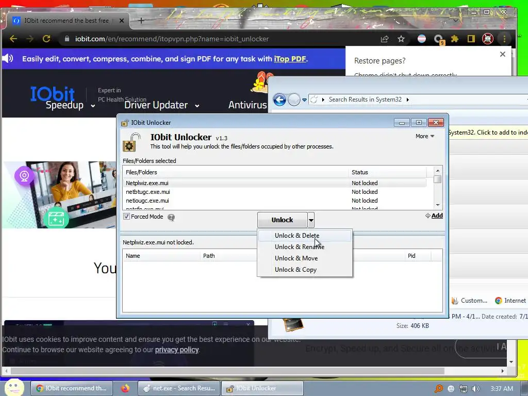Click magnifier icon in system tray

pos(438,389)
